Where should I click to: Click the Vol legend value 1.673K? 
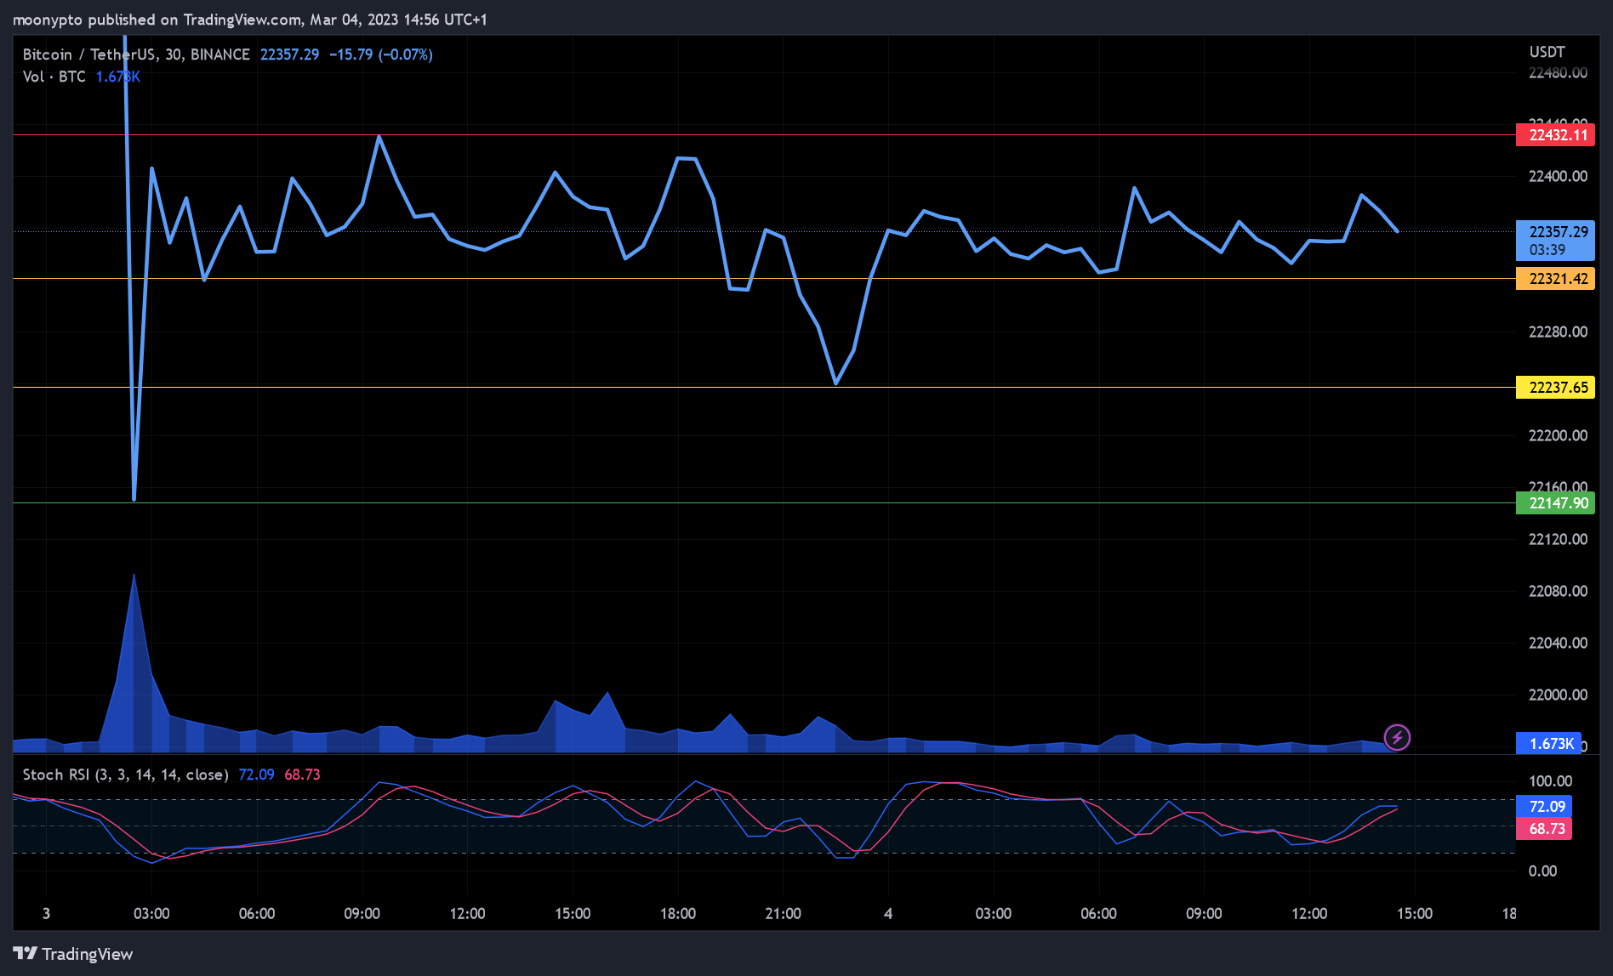tap(118, 77)
